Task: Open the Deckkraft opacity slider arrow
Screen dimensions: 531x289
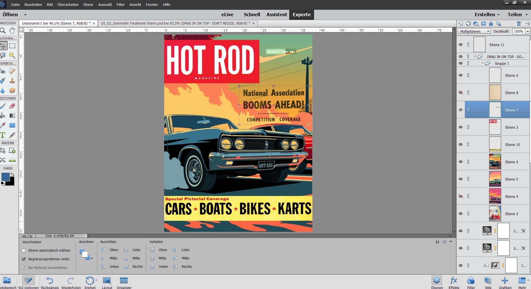Action: coord(528,31)
